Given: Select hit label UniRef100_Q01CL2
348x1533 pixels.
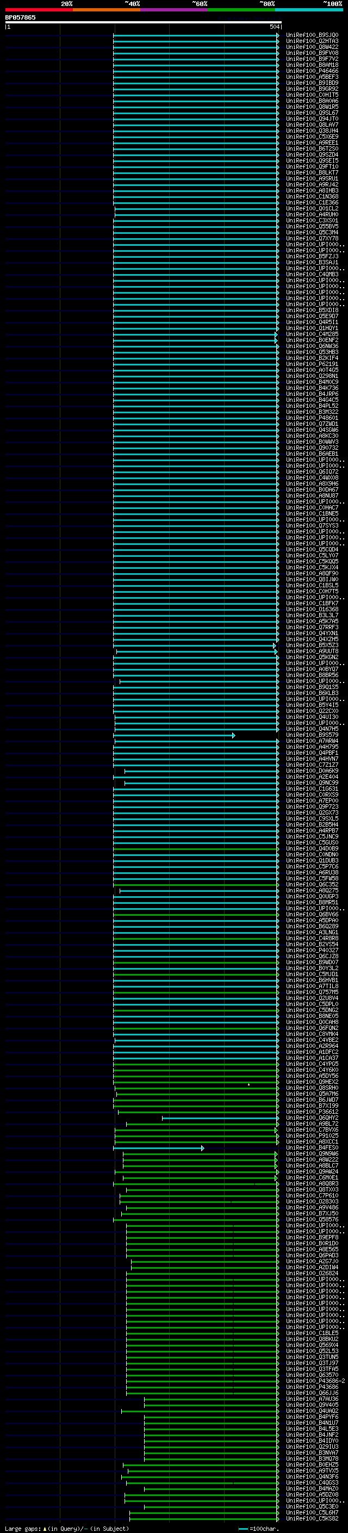Looking at the screenshot, I should 312,208.
